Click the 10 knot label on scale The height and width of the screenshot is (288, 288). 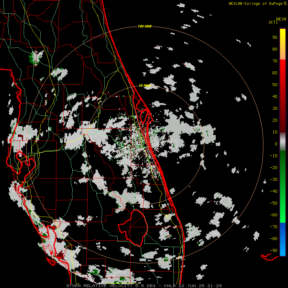pyautogui.click(x=275, y=132)
